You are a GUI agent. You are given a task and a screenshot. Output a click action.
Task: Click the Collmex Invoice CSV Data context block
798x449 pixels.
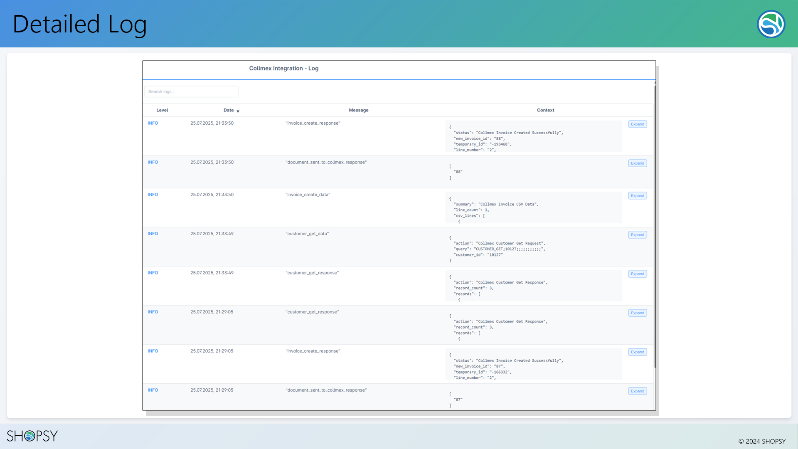[534, 208]
